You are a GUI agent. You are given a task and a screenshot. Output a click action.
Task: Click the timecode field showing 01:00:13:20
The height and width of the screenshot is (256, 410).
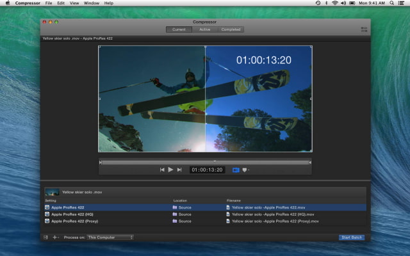click(x=206, y=170)
